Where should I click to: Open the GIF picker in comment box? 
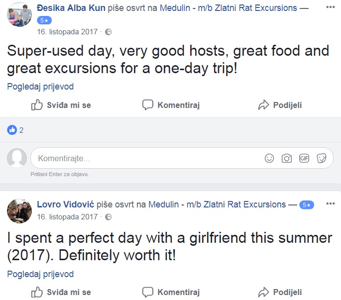tap(304, 158)
